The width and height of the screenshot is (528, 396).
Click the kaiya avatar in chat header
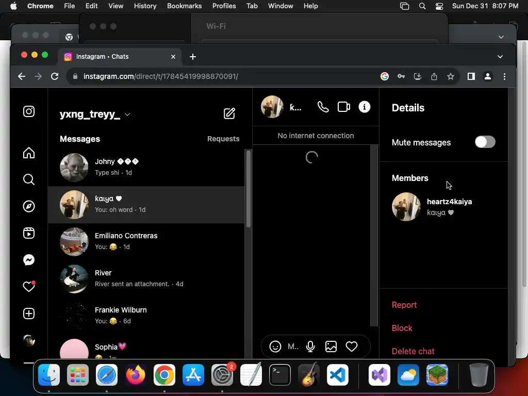[x=272, y=107]
